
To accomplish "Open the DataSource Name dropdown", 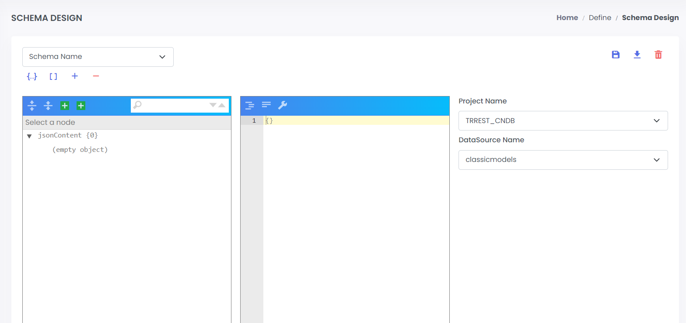I will 563,160.
